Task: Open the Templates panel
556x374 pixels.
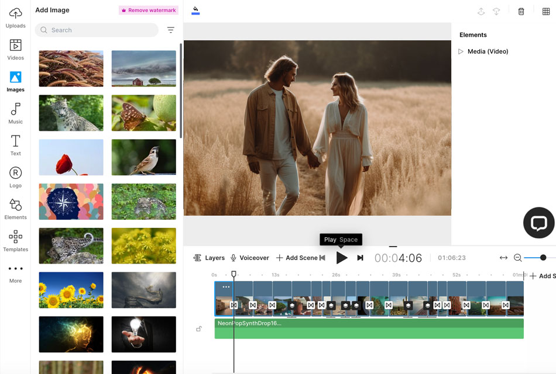Action: [x=15, y=241]
